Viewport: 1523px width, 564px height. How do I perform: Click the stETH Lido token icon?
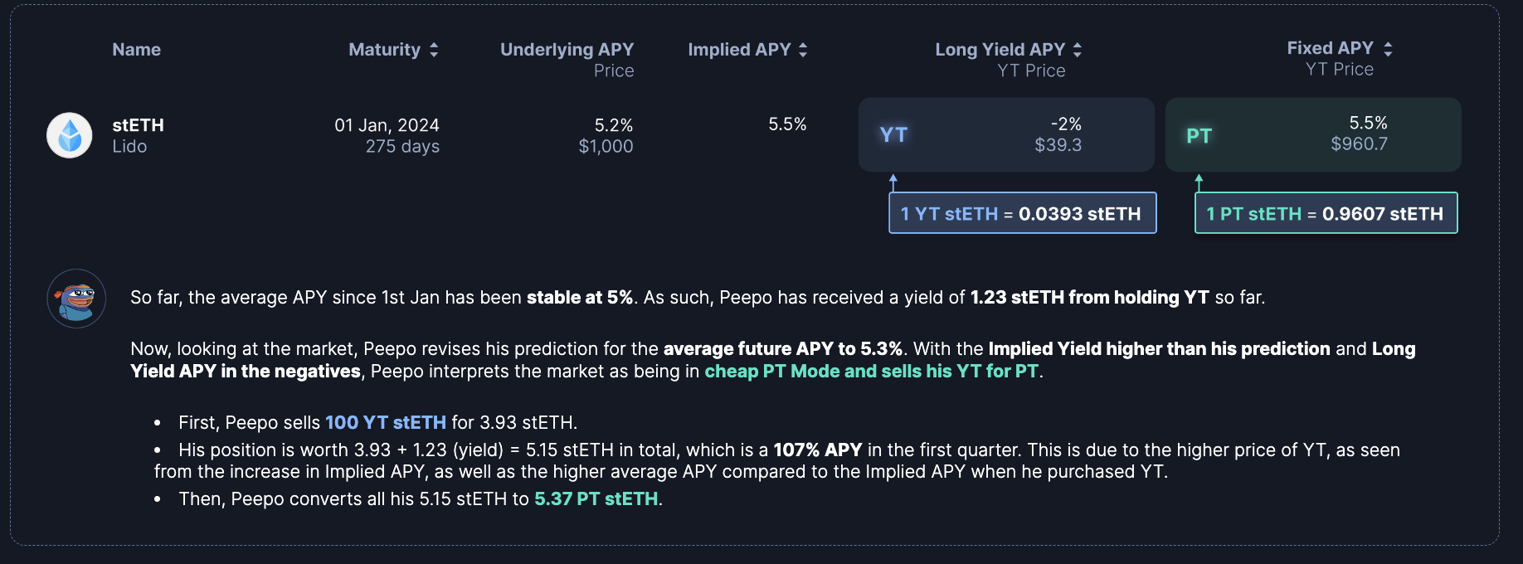tap(70, 135)
